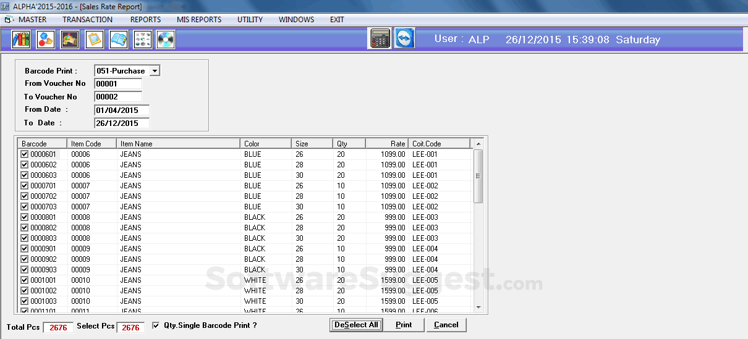Click the list's vertical scrollbar thumb
Image resolution: width=748 pixels, height=339 pixels.
478,176
